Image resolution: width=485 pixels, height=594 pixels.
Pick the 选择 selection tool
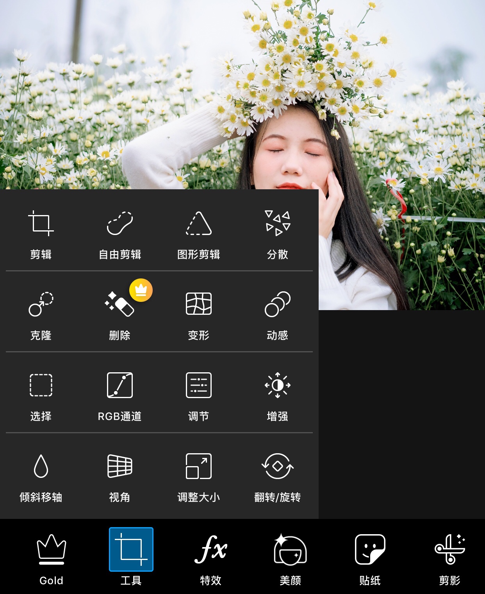click(x=41, y=395)
